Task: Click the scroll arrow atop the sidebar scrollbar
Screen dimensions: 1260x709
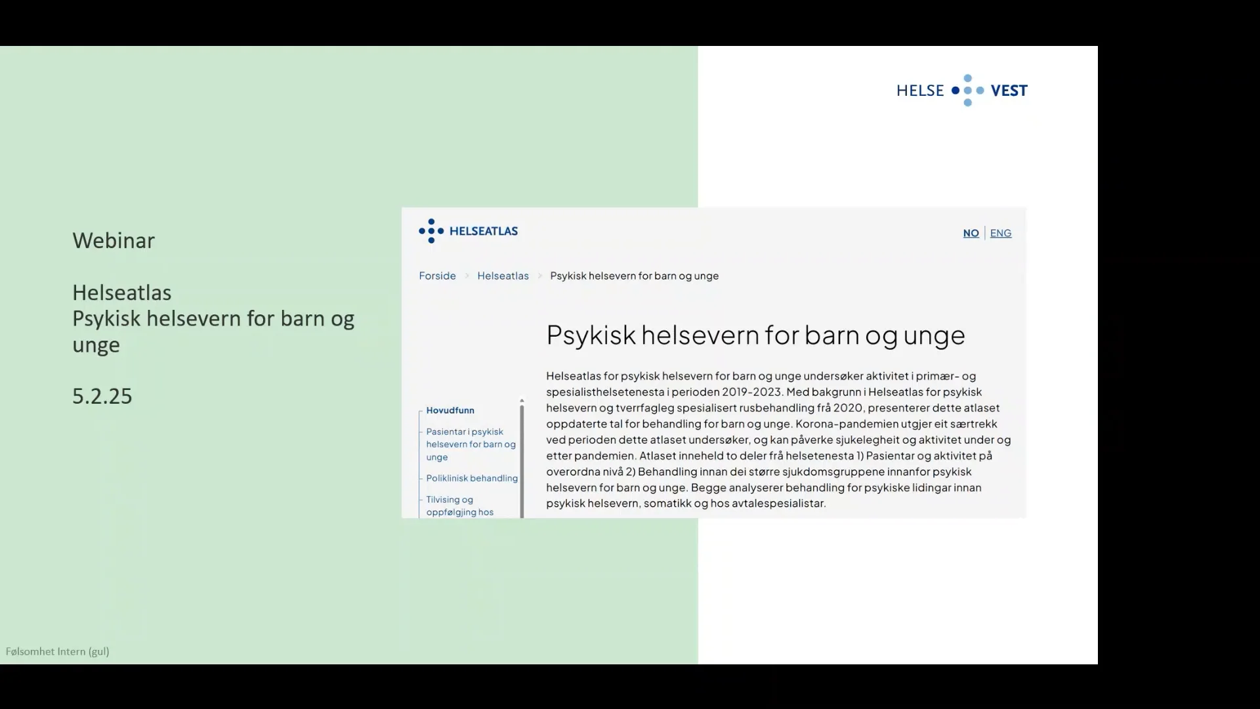Action: point(522,400)
